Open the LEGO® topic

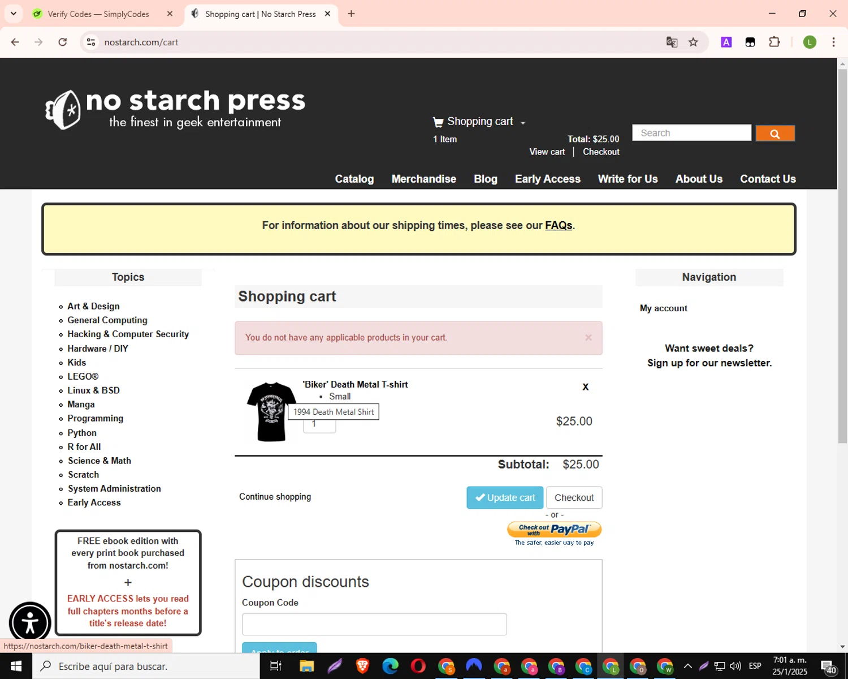[83, 376]
